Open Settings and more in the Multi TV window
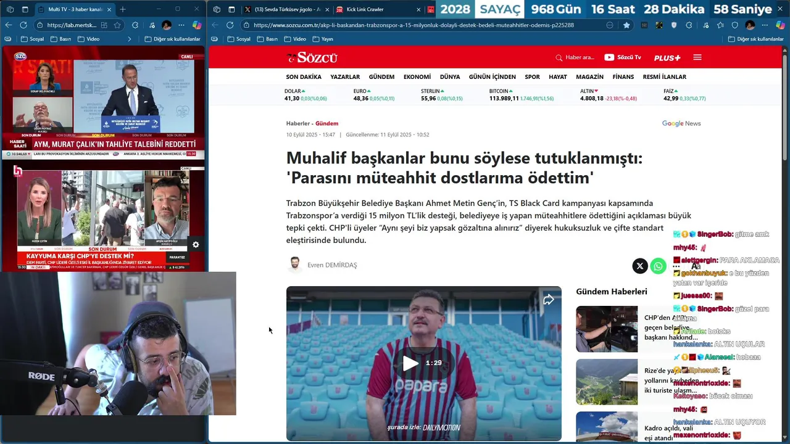 pyautogui.click(x=181, y=25)
